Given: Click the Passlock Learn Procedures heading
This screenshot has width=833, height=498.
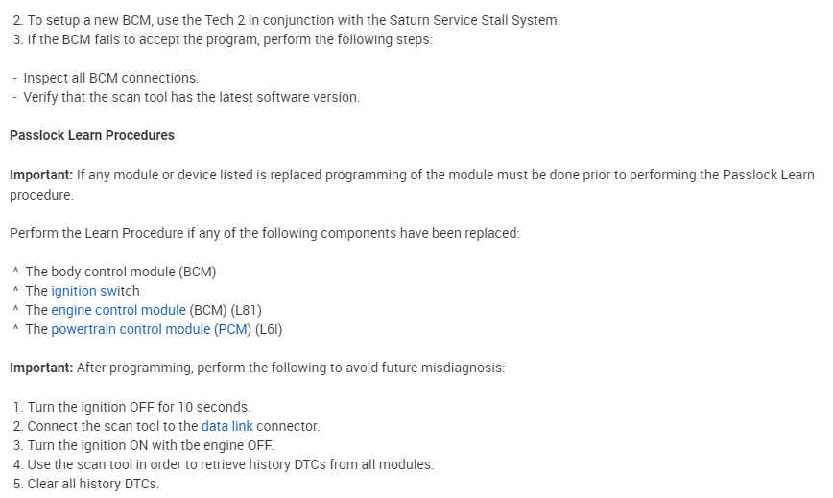Looking at the screenshot, I should click(x=92, y=135).
